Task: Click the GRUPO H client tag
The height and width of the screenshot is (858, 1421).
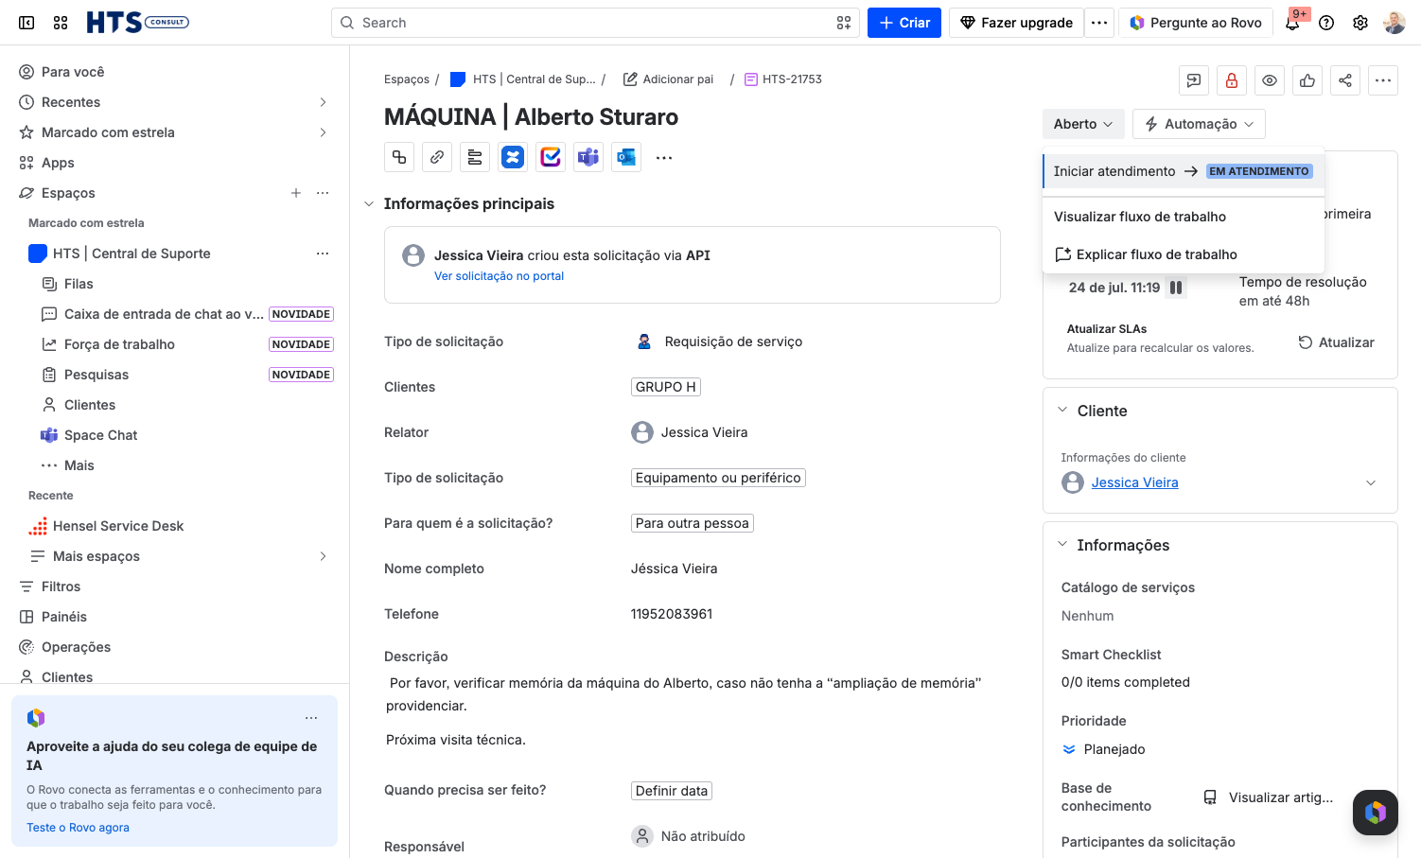Action: (666, 387)
